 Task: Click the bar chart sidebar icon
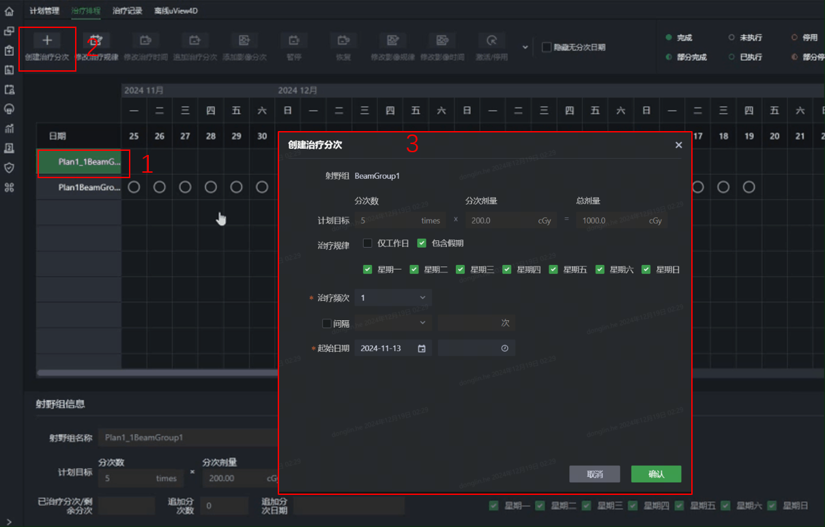[x=10, y=128]
